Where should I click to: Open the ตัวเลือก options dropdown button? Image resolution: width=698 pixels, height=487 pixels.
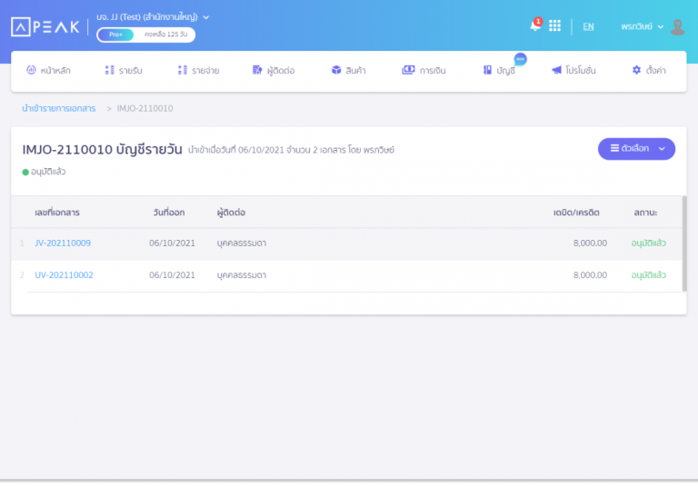coord(636,148)
